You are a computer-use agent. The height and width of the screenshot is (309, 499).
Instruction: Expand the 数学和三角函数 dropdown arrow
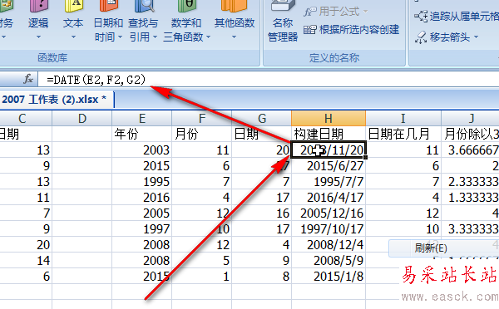point(209,37)
